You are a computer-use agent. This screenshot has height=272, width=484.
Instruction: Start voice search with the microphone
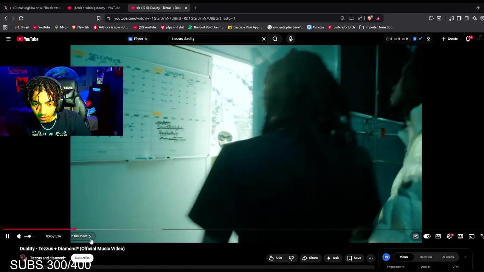point(290,39)
